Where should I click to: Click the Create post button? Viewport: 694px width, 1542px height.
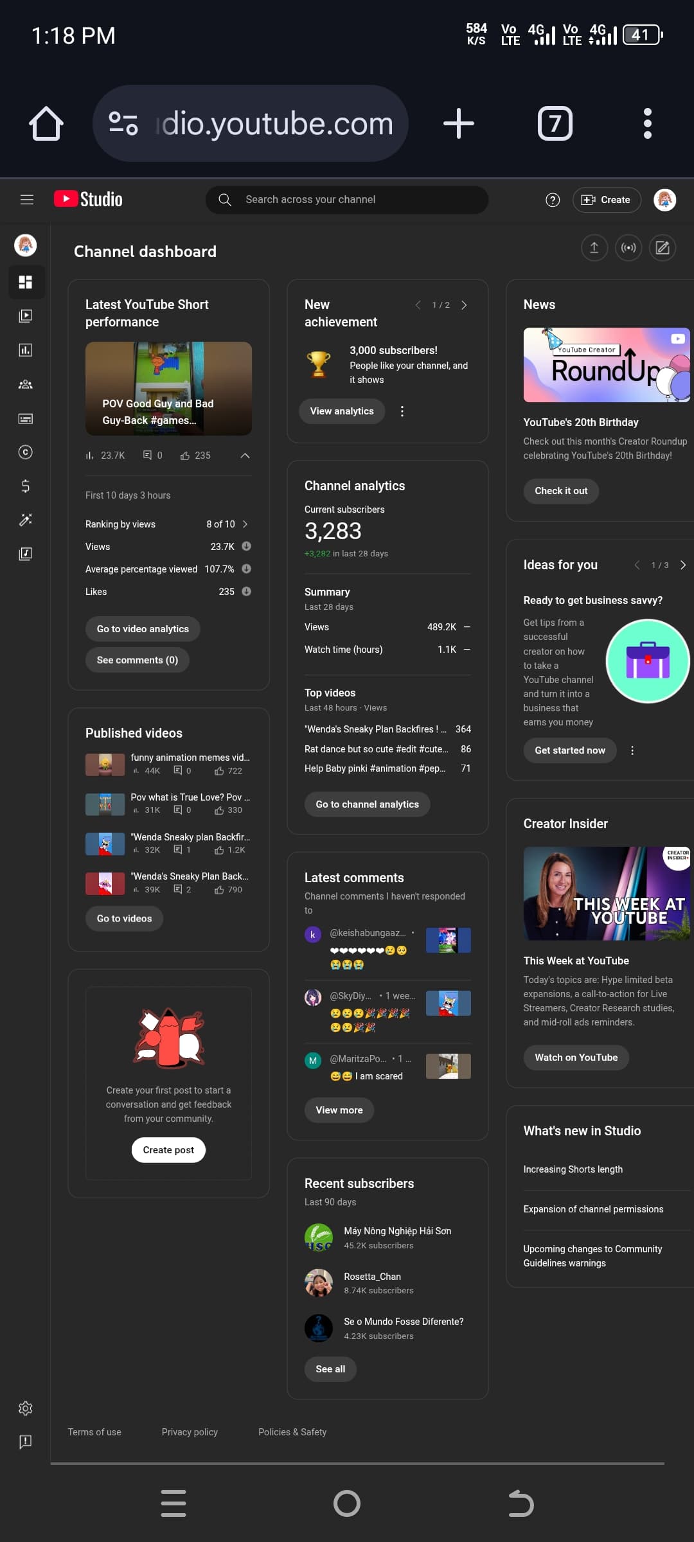pyautogui.click(x=168, y=1150)
